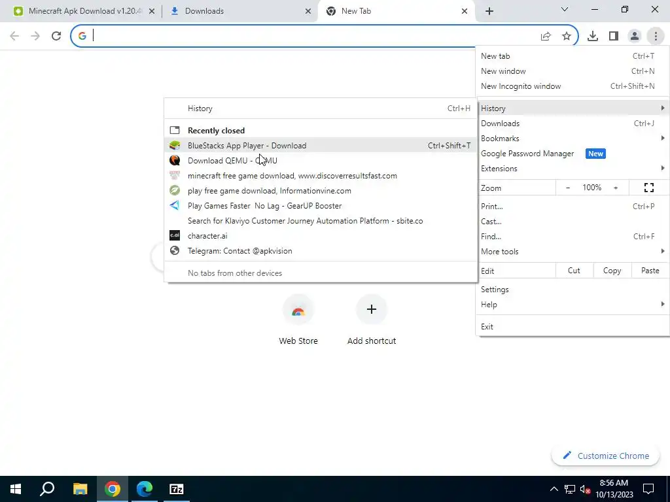Click the share page icon in address bar
Image resolution: width=670 pixels, height=502 pixels.
[546, 37]
